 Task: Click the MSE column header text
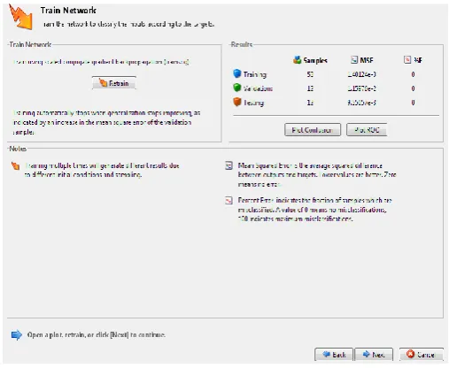pos(367,60)
